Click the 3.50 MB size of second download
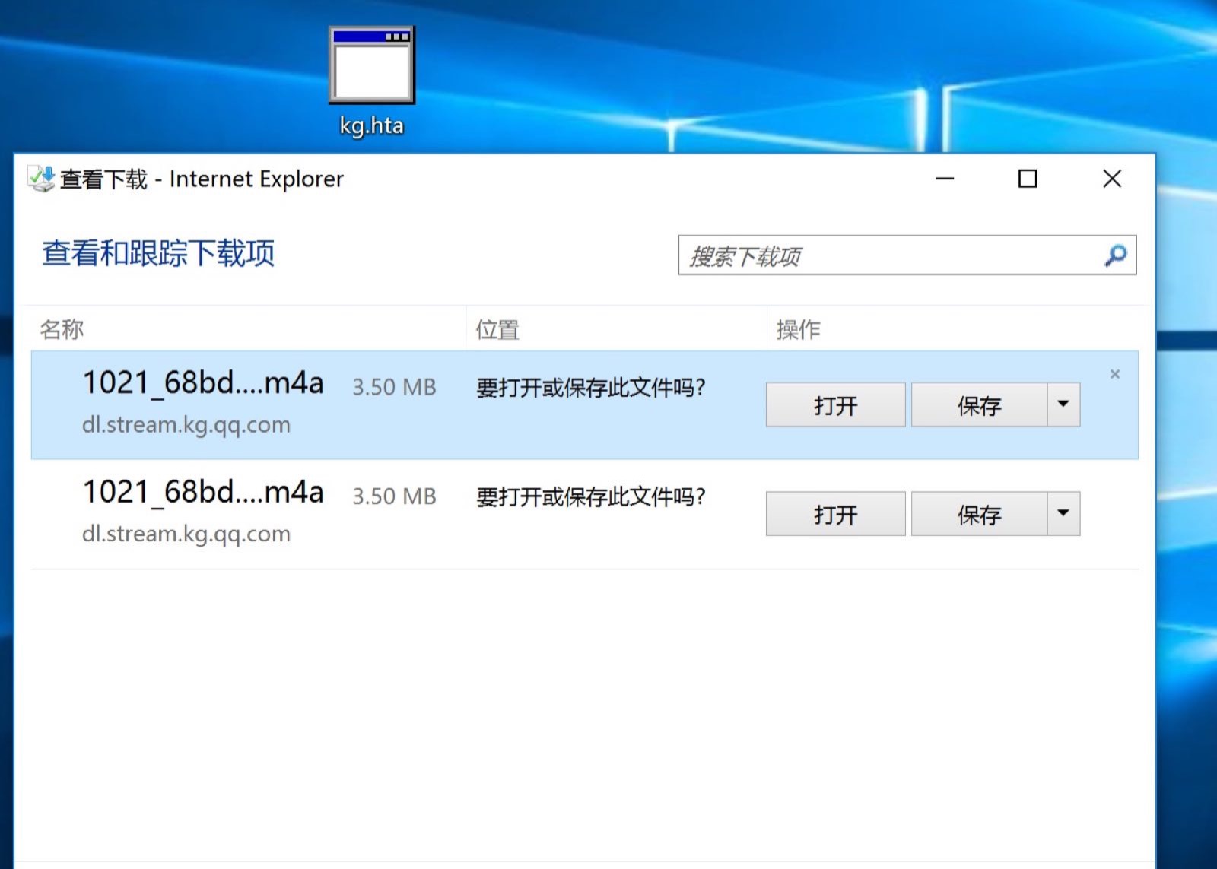 (x=394, y=496)
